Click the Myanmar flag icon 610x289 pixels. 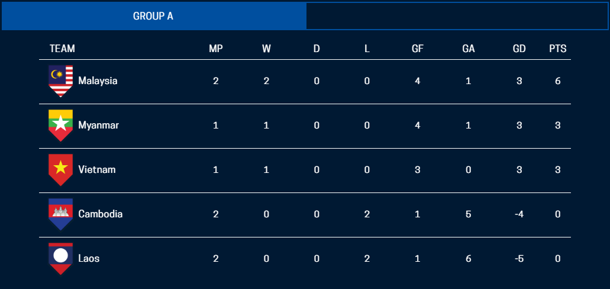[x=60, y=126]
